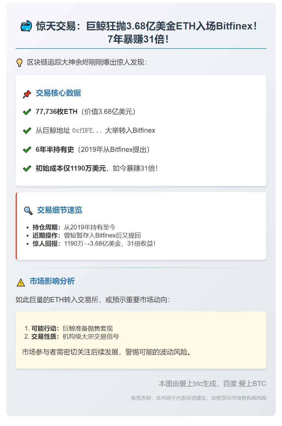Click the checkmark beside 77,736枚ETH

[x=27, y=112]
